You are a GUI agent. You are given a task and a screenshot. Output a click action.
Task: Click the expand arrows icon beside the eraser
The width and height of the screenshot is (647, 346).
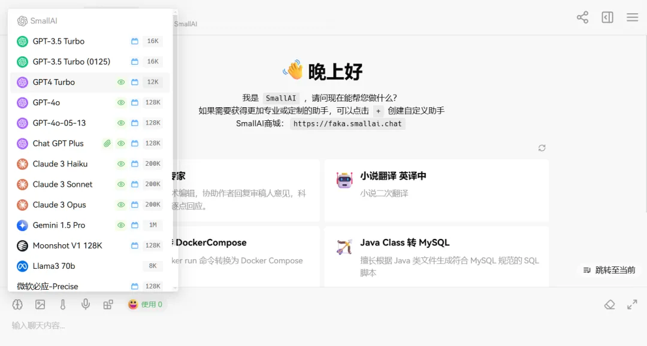632,304
